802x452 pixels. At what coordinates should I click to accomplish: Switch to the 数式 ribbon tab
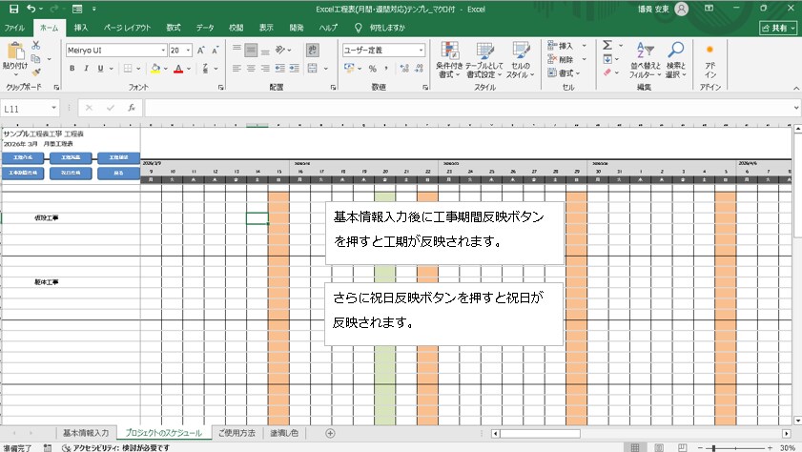click(x=174, y=28)
